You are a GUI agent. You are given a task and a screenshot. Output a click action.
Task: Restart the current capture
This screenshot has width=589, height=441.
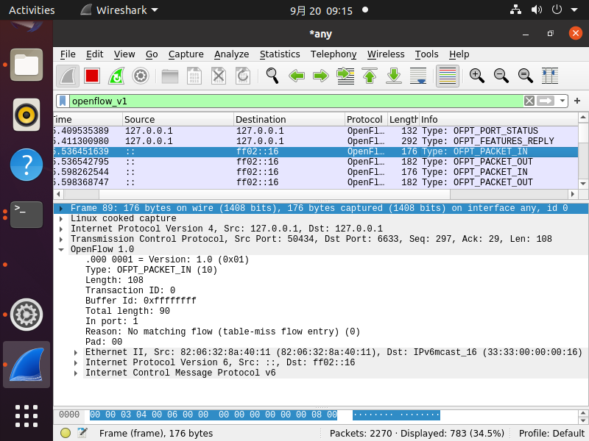[116, 76]
